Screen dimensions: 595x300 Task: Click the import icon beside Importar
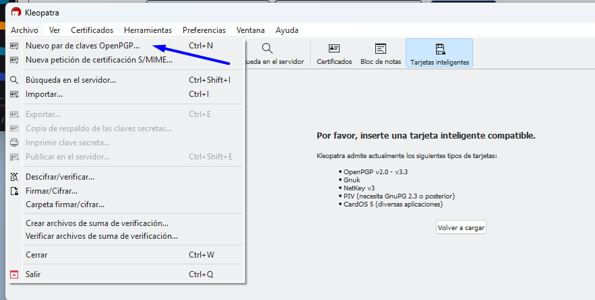(14, 94)
